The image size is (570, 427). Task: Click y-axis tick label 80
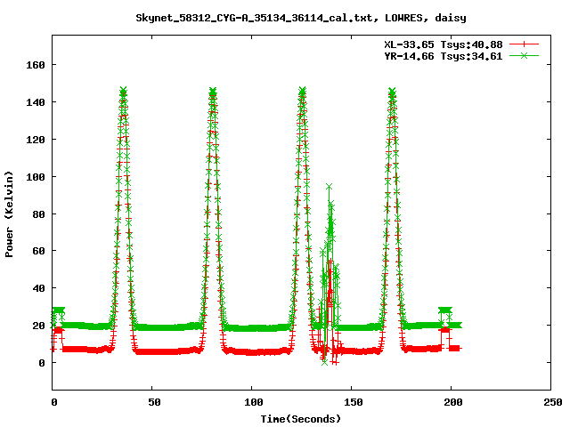pos(38,214)
